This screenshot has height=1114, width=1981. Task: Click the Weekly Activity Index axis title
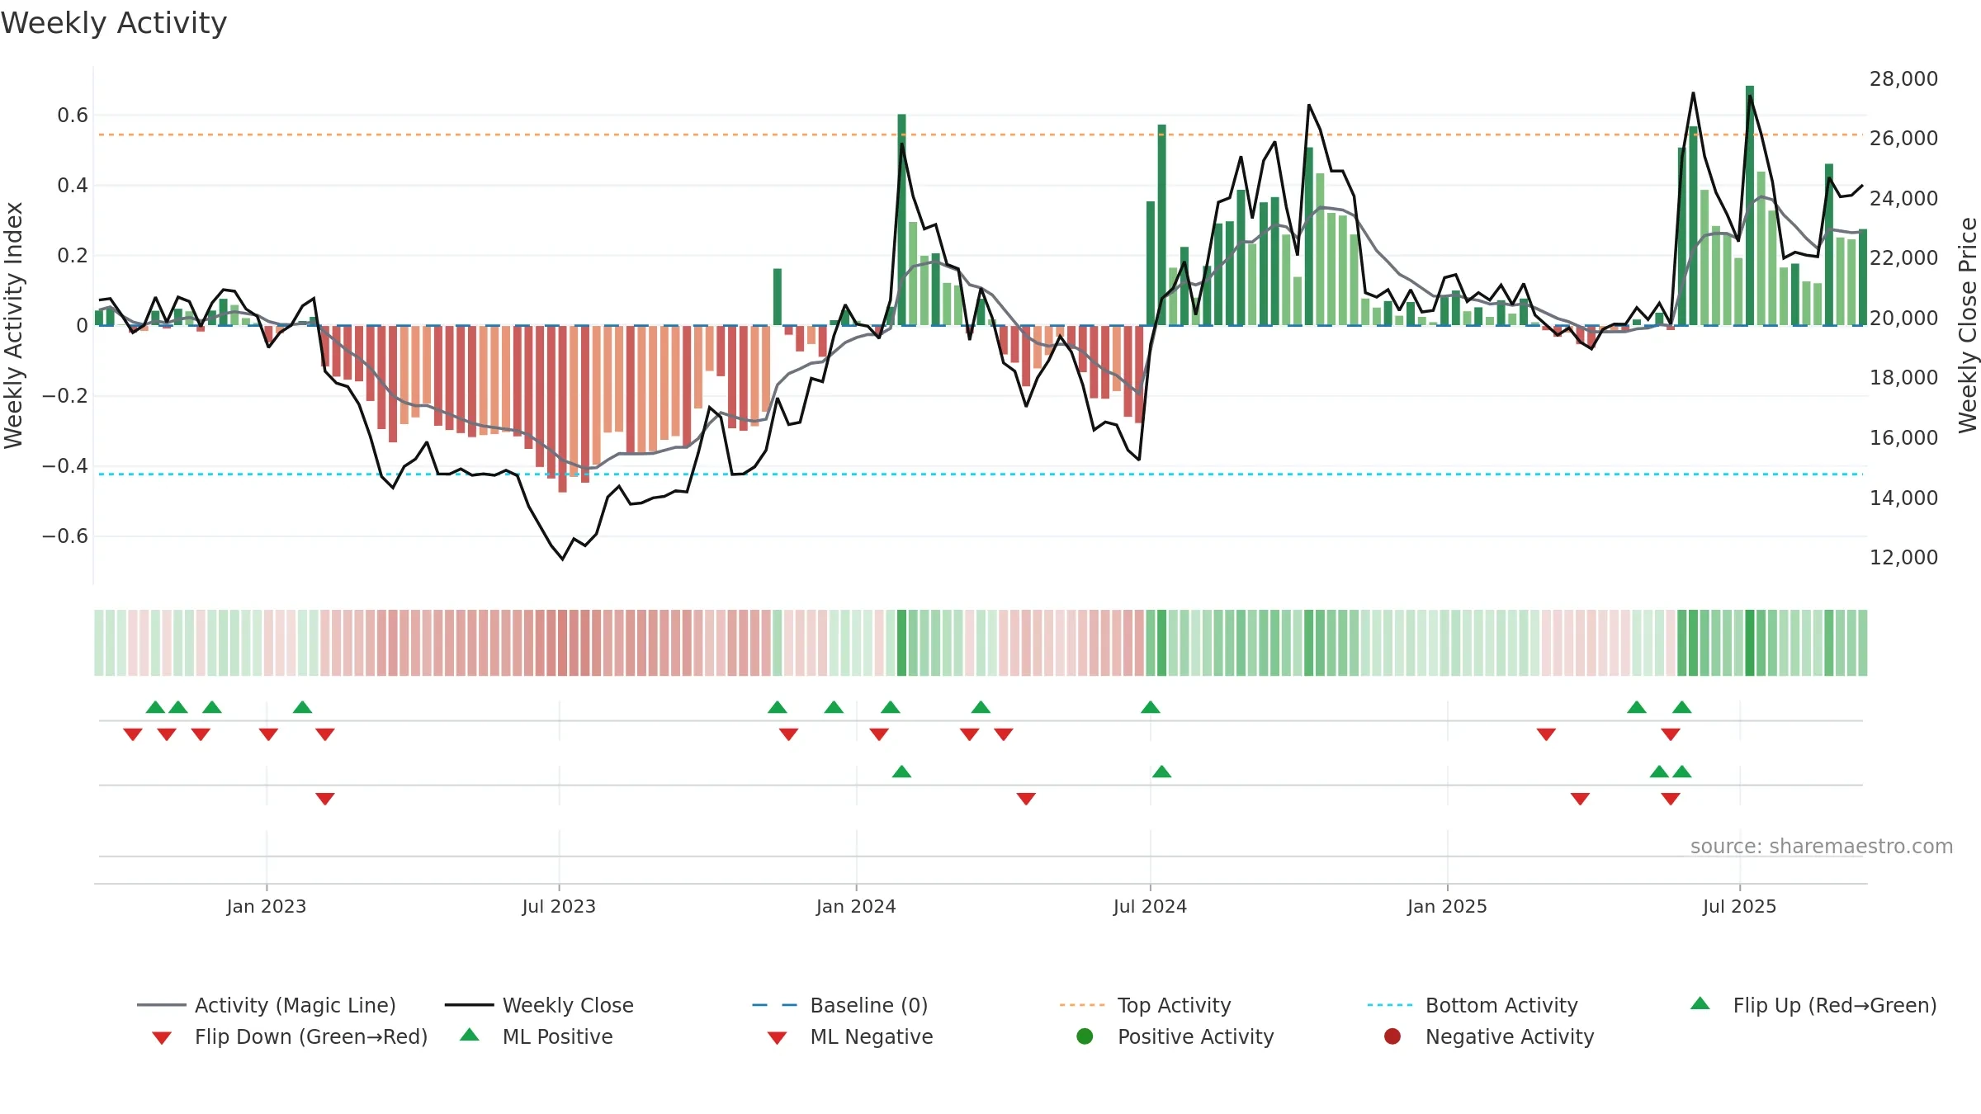(x=13, y=325)
